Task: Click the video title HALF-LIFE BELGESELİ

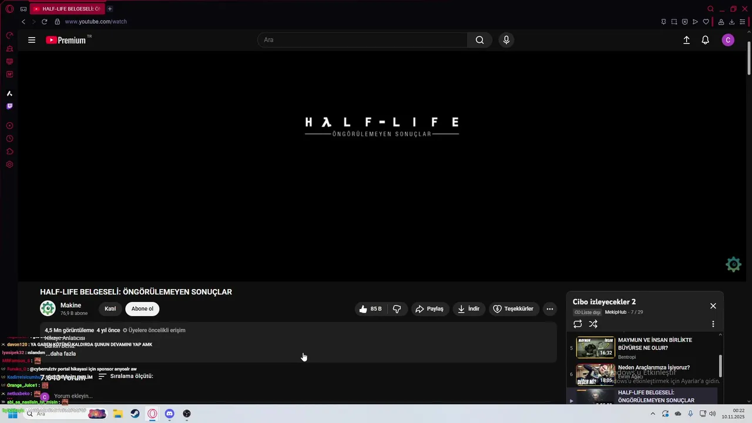Action: pyautogui.click(x=136, y=292)
